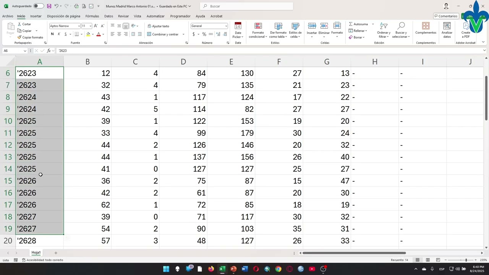Apply italic with the K button
Viewport: 489px width, 275px height.
(59, 34)
